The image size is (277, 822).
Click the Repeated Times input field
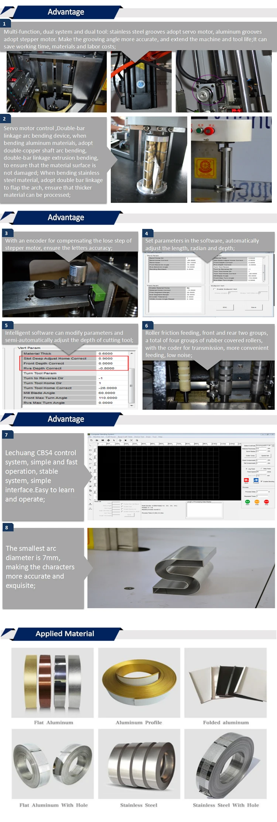click(262, 496)
